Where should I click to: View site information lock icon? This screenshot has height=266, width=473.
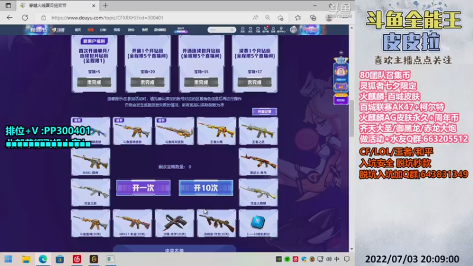44,18
